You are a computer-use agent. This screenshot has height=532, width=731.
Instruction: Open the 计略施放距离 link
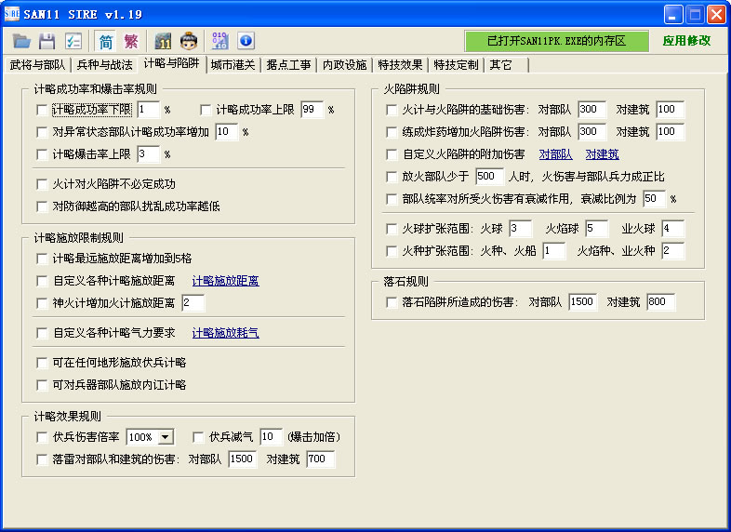coord(225,281)
